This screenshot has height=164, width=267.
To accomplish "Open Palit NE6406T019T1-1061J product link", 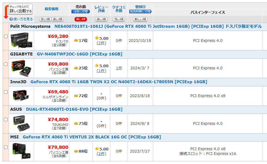I will pos(158,26).
